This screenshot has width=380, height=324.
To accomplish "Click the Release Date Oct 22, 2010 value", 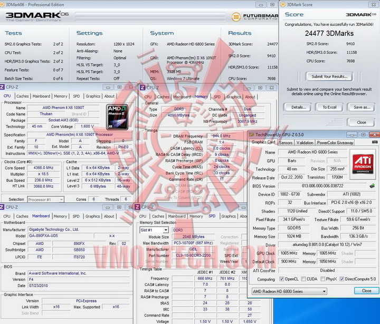I will [291, 177].
